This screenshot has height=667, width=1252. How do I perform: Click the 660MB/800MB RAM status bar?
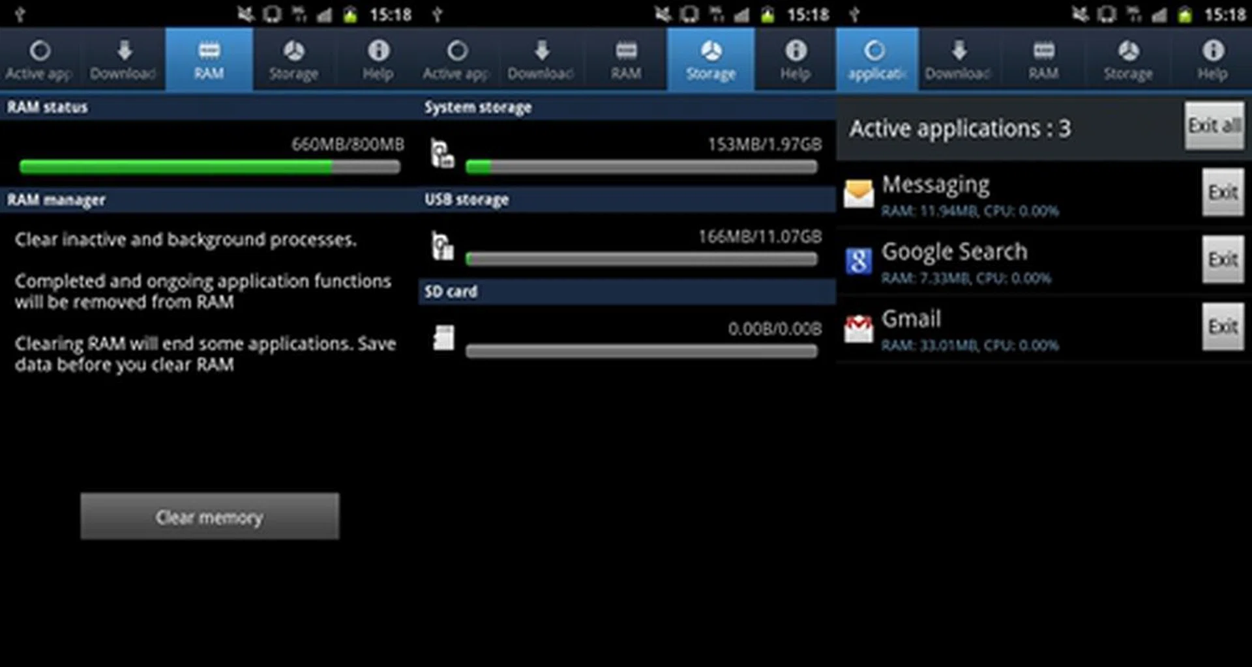tap(209, 167)
